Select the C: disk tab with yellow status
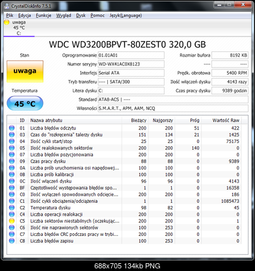The width and height of the screenshot is (255, 271). click(x=19, y=28)
